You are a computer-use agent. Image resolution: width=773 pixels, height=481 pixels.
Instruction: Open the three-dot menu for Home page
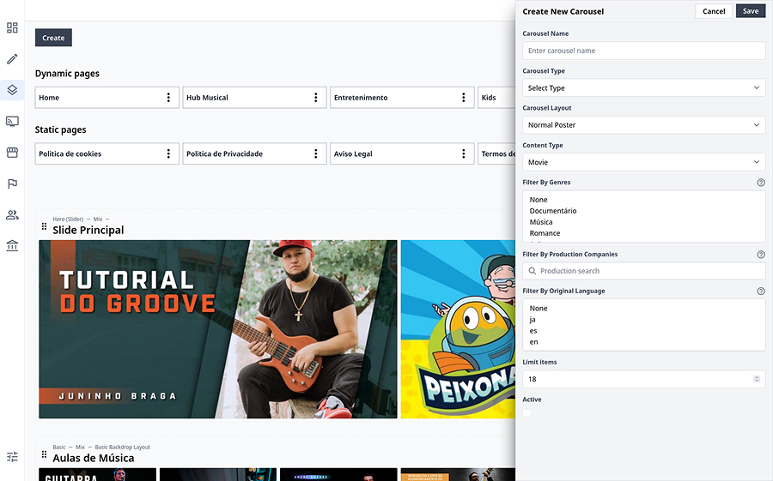[168, 98]
